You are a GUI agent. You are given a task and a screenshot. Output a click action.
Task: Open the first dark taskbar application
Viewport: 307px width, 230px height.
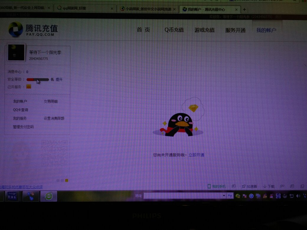[12, 196]
